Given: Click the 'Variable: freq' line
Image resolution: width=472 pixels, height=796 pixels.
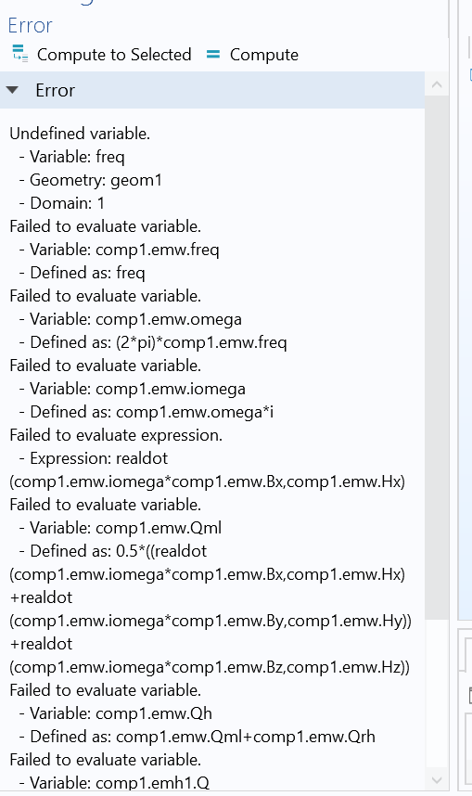Looking at the screenshot, I should tap(72, 157).
